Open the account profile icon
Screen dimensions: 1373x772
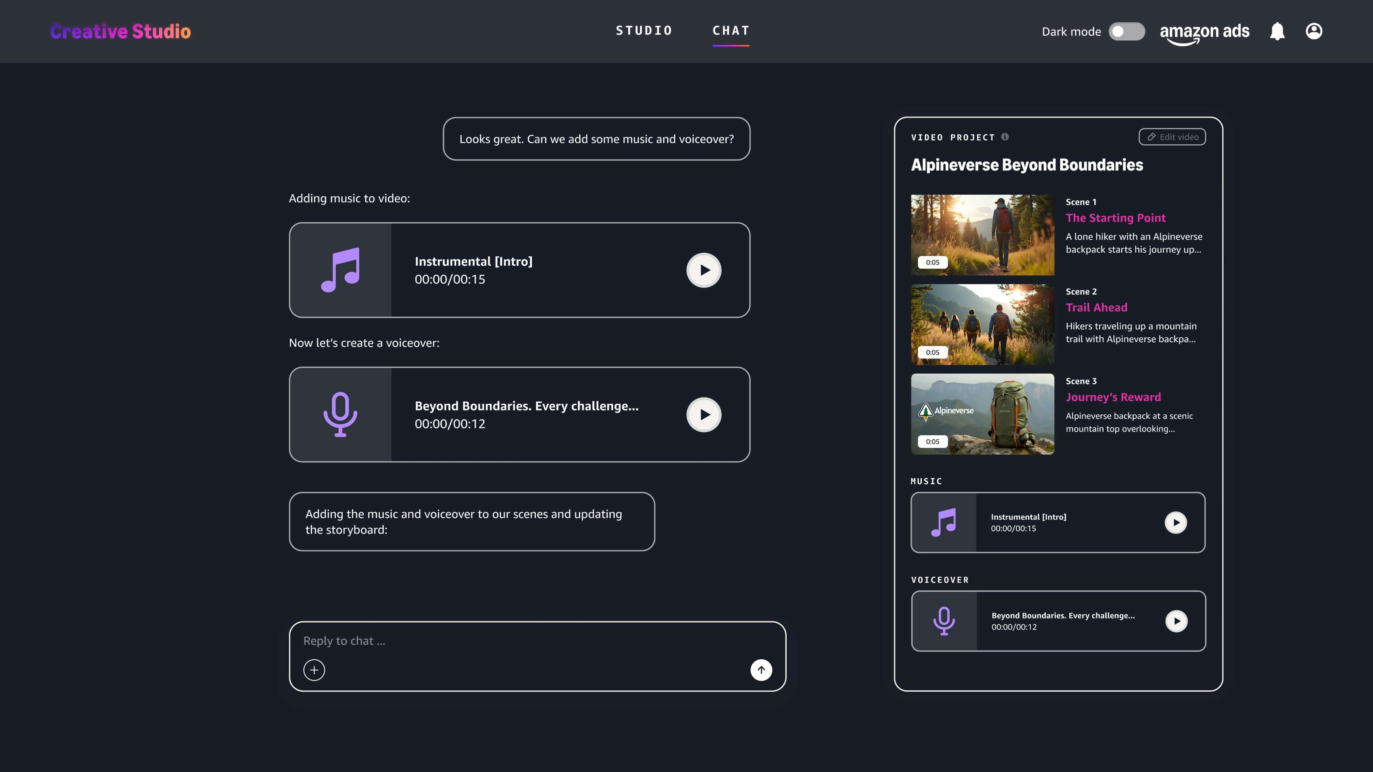click(1314, 31)
